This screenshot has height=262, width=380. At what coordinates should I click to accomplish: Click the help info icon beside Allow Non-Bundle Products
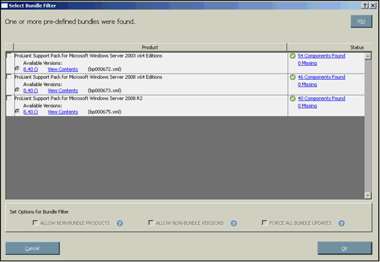coord(120,223)
